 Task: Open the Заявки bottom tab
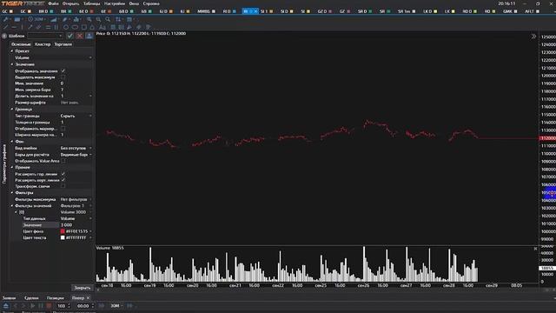pos(10,297)
